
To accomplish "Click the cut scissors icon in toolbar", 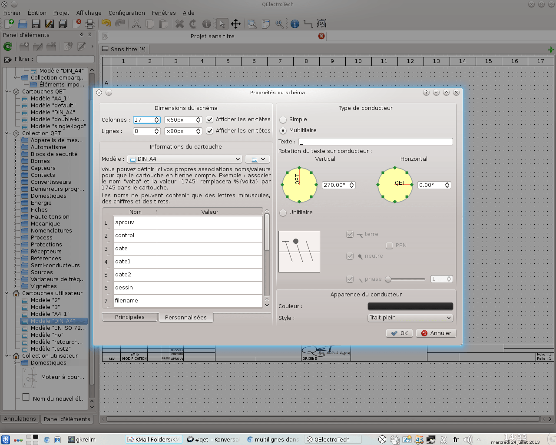I will pyautogui.click(x=136, y=24).
